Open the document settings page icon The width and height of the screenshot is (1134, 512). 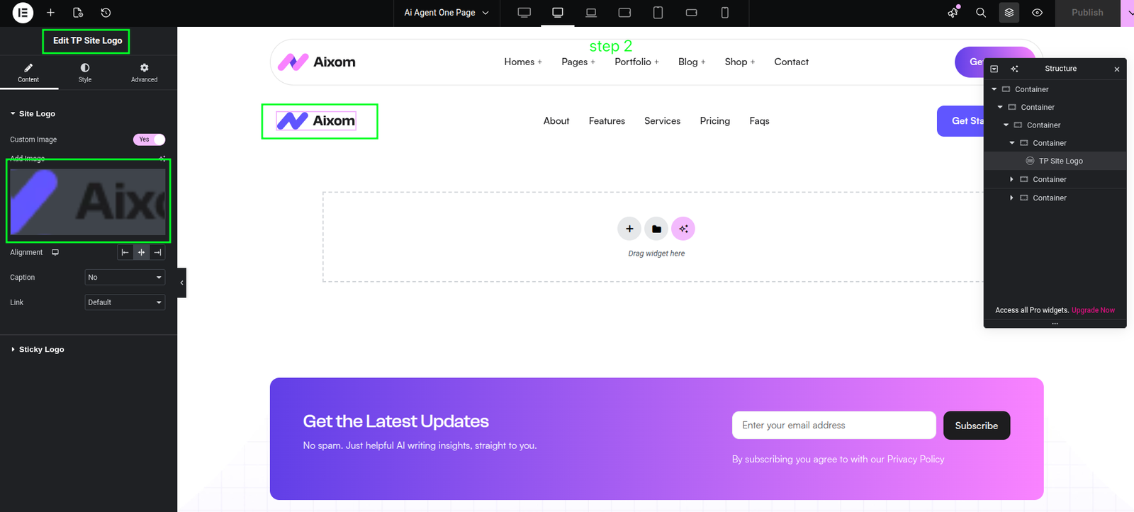(x=78, y=13)
